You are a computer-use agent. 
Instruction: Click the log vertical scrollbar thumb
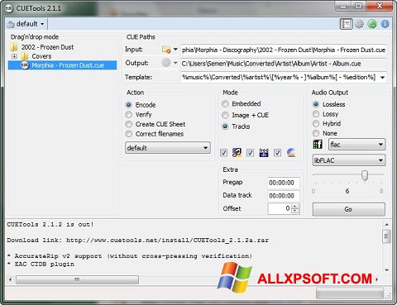point(386,236)
